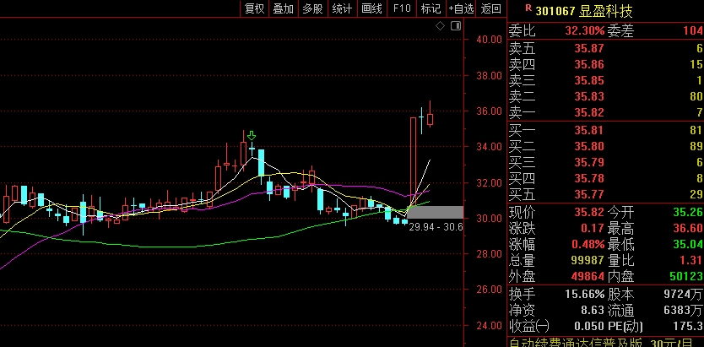704x347 pixels.
Task: Click 总量 value 99987
Action: (x=588, y=260)
